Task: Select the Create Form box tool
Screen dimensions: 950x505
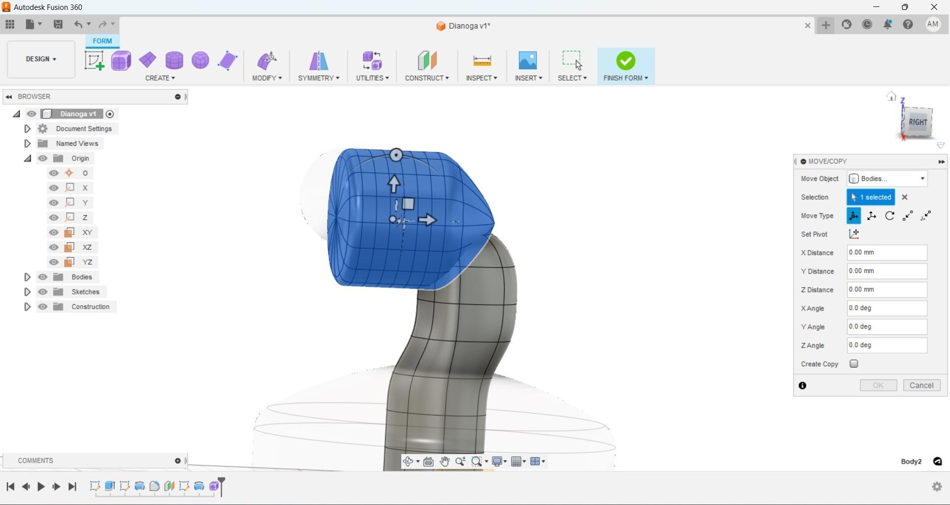Action: click(x=121, y=60)
